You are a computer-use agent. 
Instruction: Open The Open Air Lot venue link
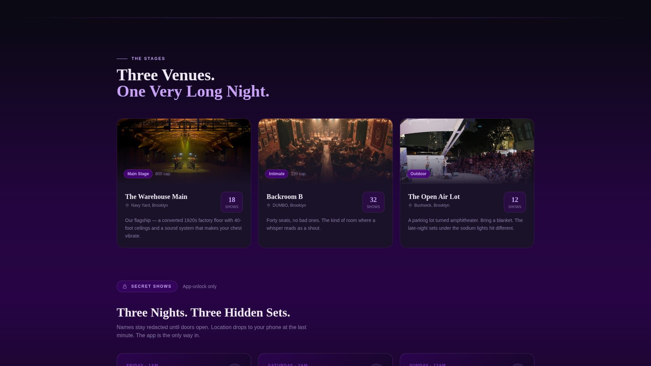[434, 197]
